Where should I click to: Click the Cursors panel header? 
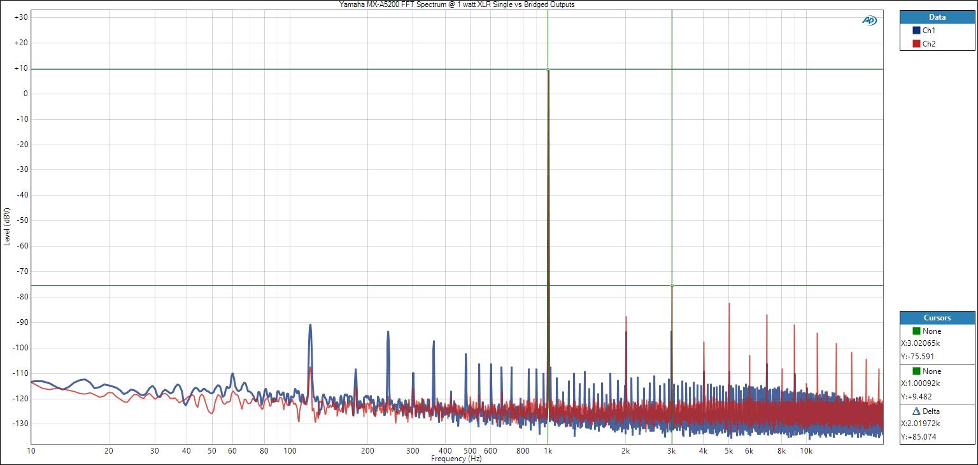click(937, 318)
